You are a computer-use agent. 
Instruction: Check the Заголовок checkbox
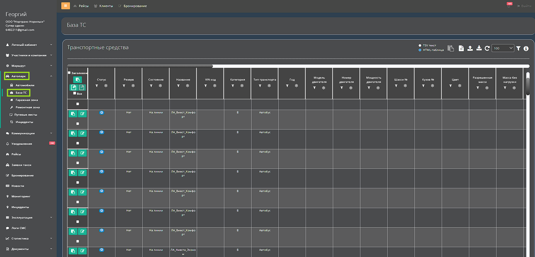point(69,73)
